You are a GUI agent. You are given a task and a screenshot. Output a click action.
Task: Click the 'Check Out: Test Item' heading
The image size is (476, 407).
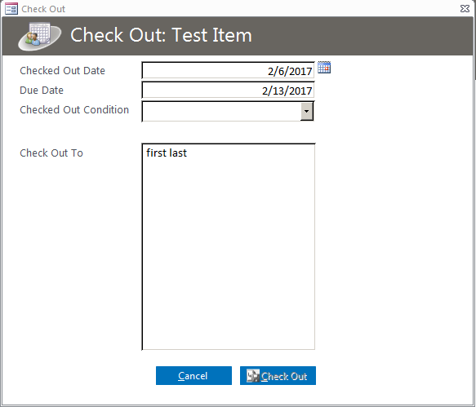click(161, 35)
